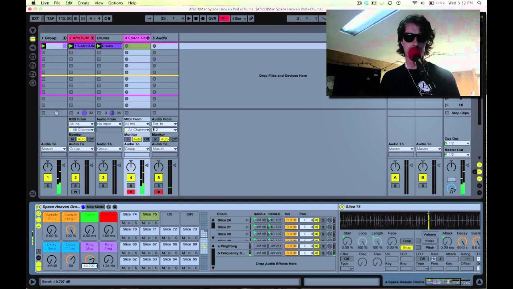This screenshot has height=289, width=513.
Task: Click the hot-swap presets icon beside Map Mode
Action: [x=109, y=207]
